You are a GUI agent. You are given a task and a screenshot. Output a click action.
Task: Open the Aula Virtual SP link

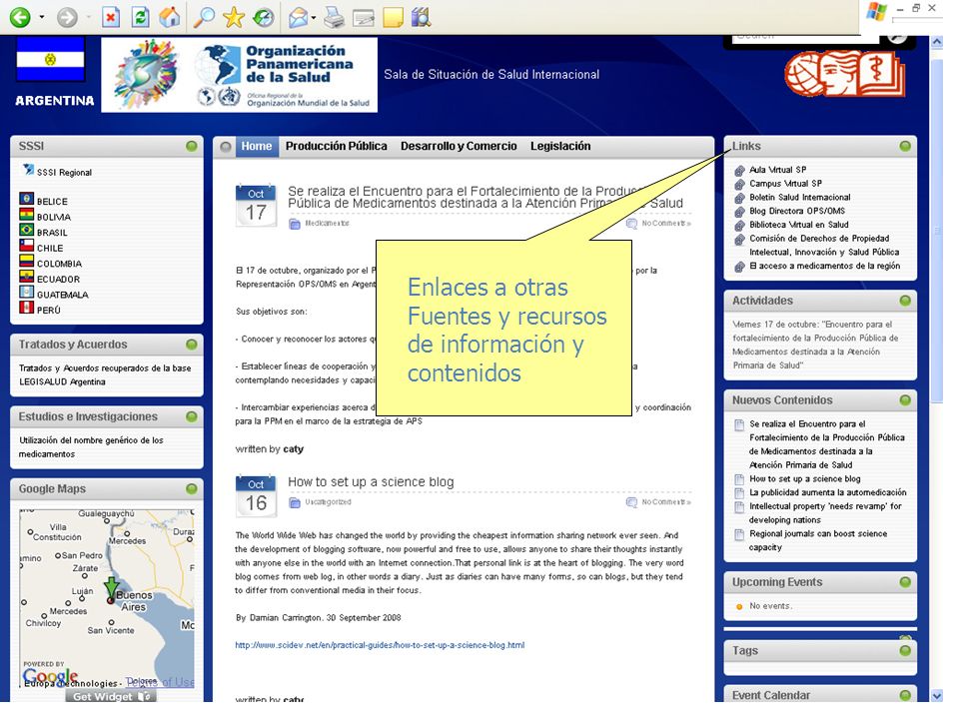[777, 170]
